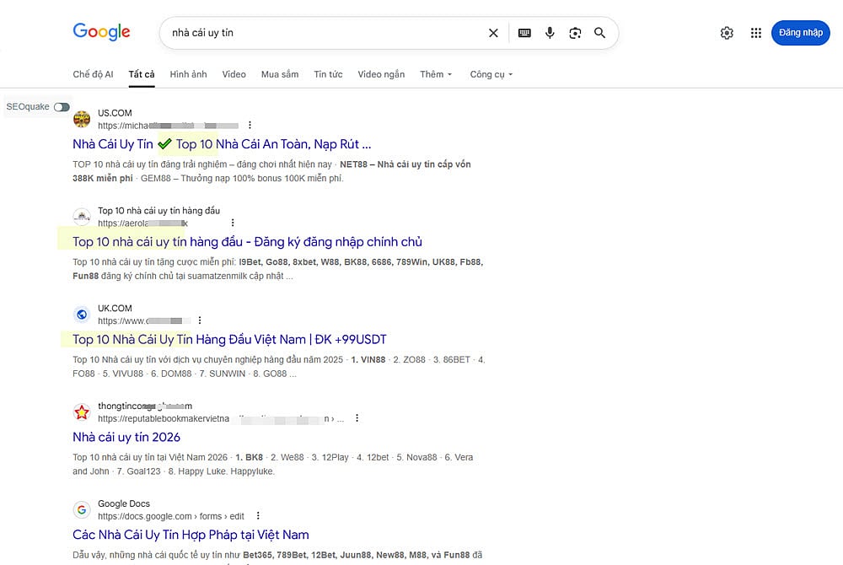
Task: Open Nhà cái uy tín 2026 link
Action: [x=126, y=437]
